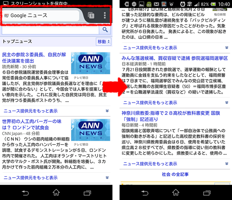This screenshot has height=200, width=232.
Task: Left phone: tap the recent apps button
Action: click(87, 193)
